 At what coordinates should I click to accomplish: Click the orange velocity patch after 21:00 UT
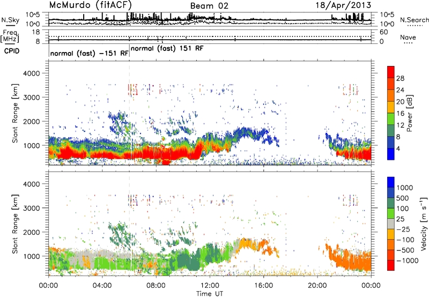pos(353,261)
